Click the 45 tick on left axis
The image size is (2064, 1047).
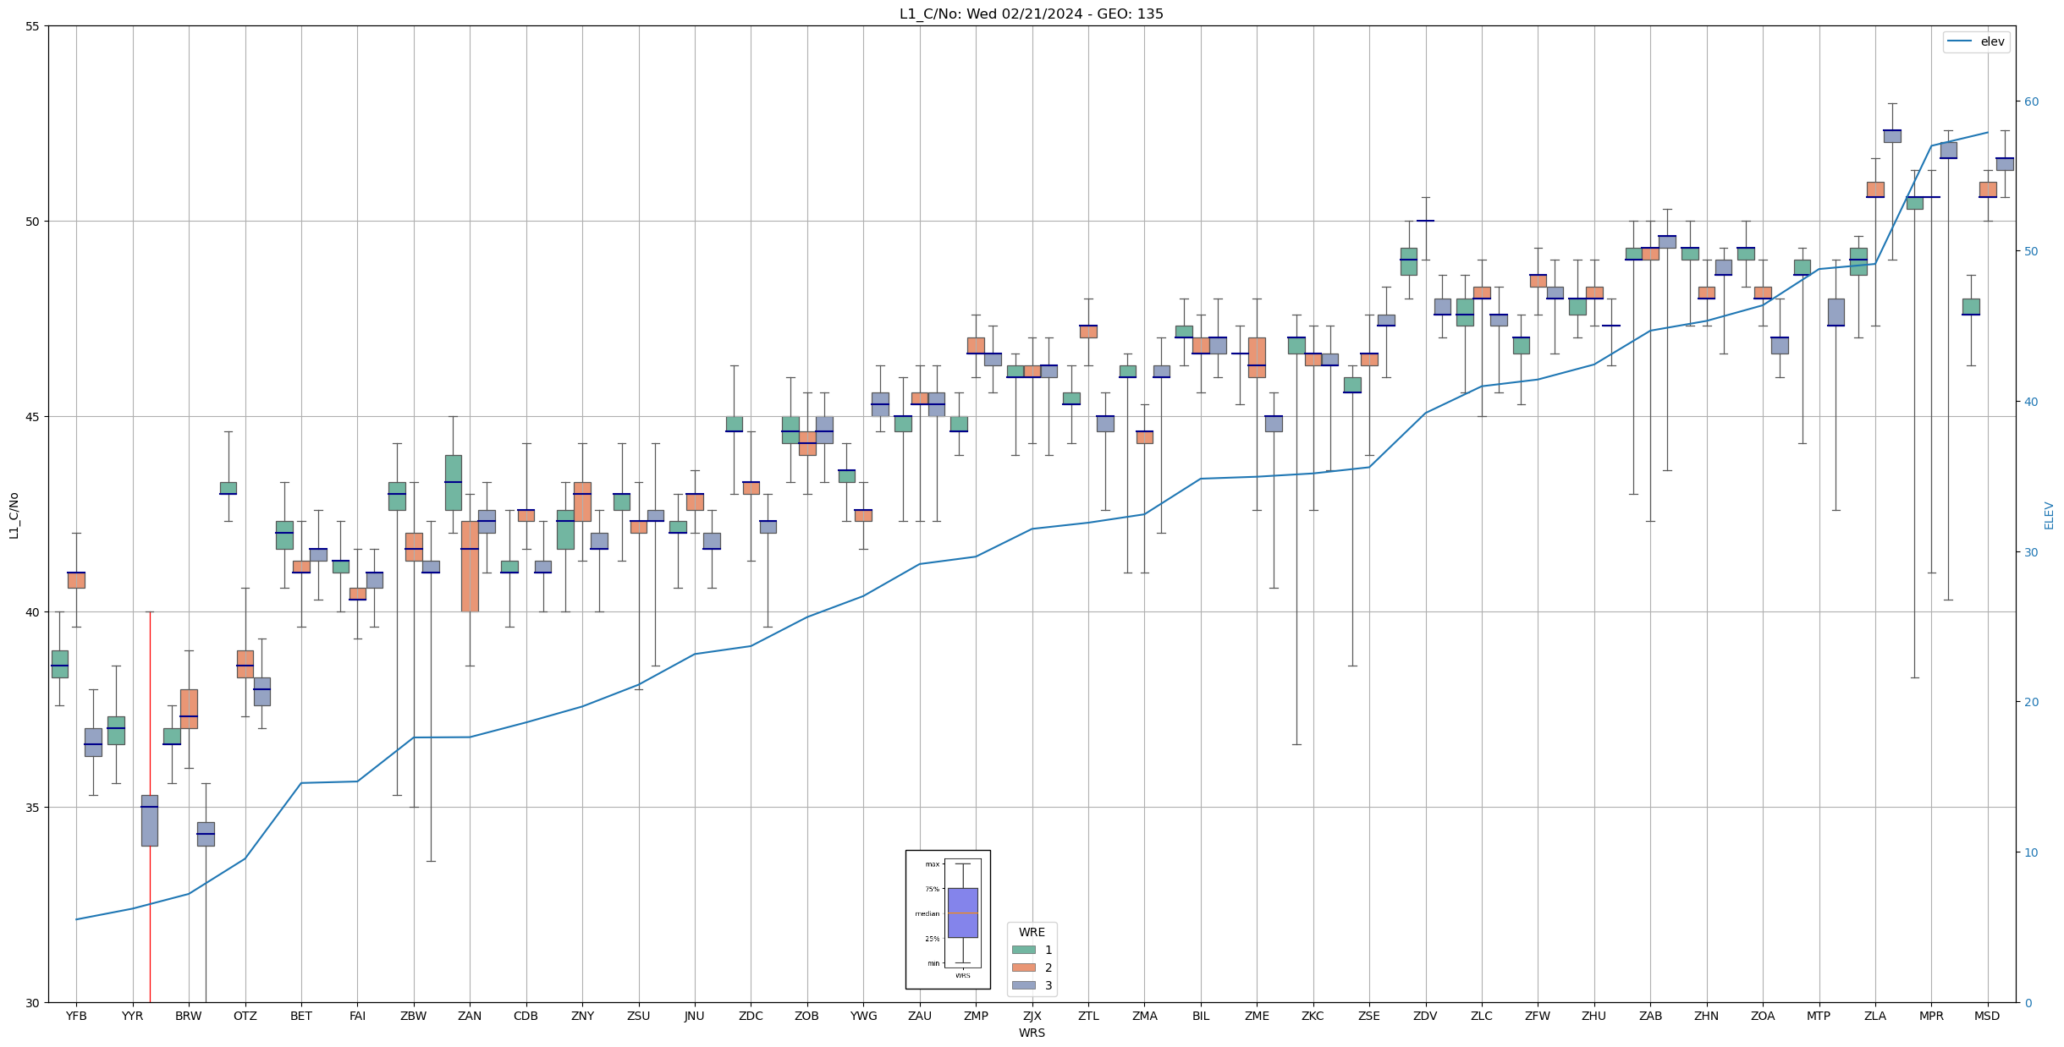pyautogui.click(x=33, y=417)
